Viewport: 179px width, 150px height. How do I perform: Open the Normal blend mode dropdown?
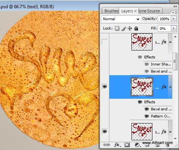pyautogui.click(x=121, y=19)
